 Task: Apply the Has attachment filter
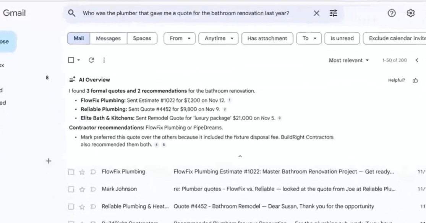click(267, 38)
